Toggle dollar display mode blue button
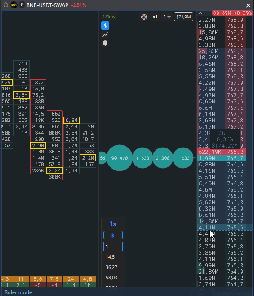Viewport: 254px width, 296px height. pyautogui.click(x=105, y=26)
